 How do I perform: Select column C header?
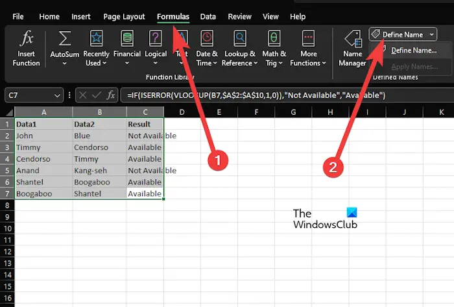pyautogui.click(x=145, y=112)
